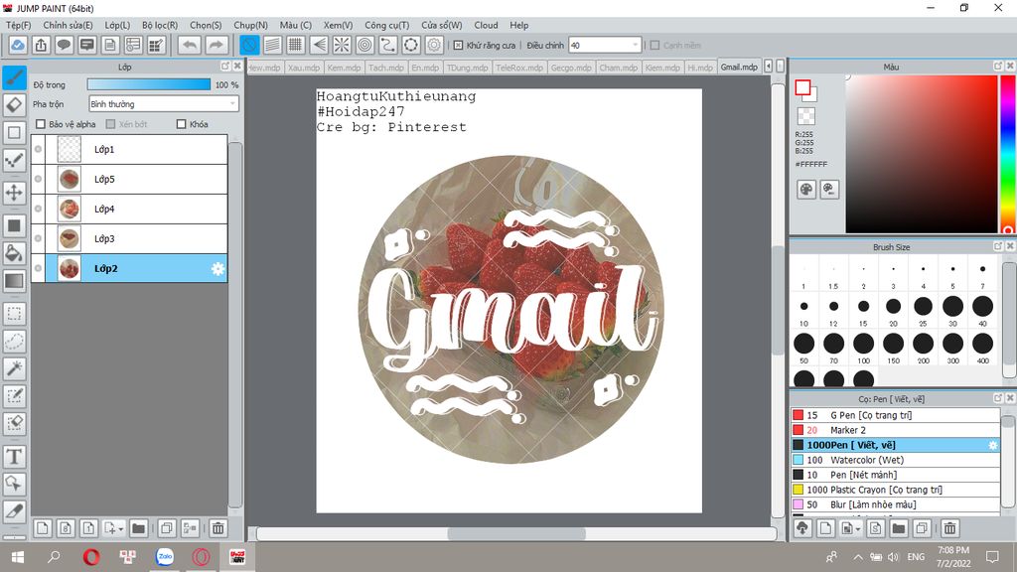Select the Text tool
This screenshot has width=1017, height=572.
tap(14, 457)
